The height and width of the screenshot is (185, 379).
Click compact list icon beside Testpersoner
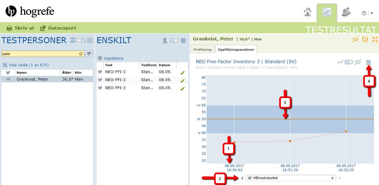coord(73,40)
